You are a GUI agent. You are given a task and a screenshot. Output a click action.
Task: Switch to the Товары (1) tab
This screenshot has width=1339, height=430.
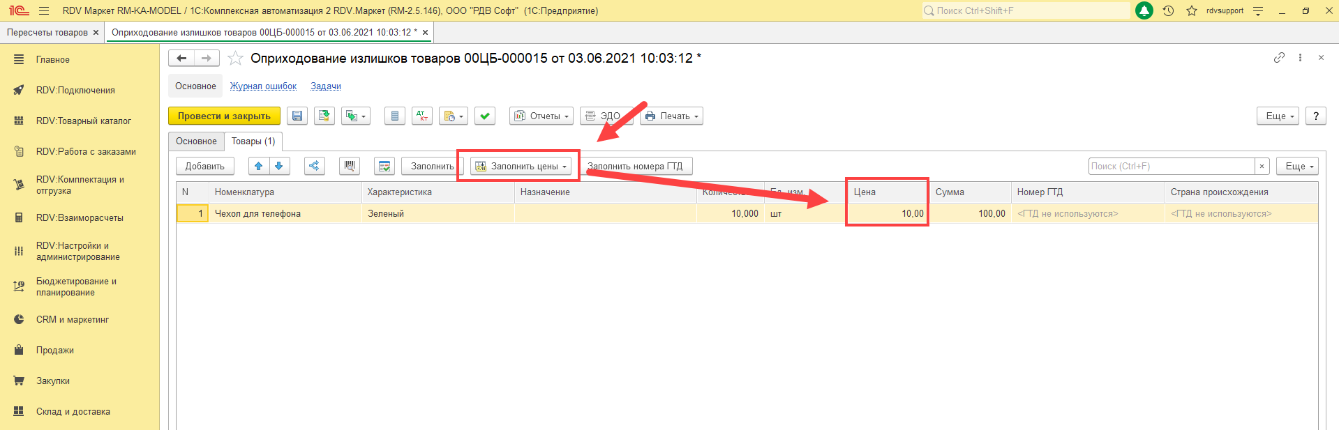click(253, 141)
